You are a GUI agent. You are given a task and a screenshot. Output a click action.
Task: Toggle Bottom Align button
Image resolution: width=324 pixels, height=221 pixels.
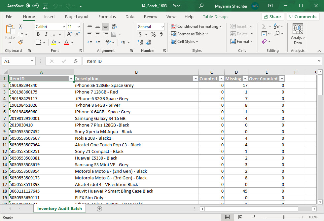coord(106,26)
